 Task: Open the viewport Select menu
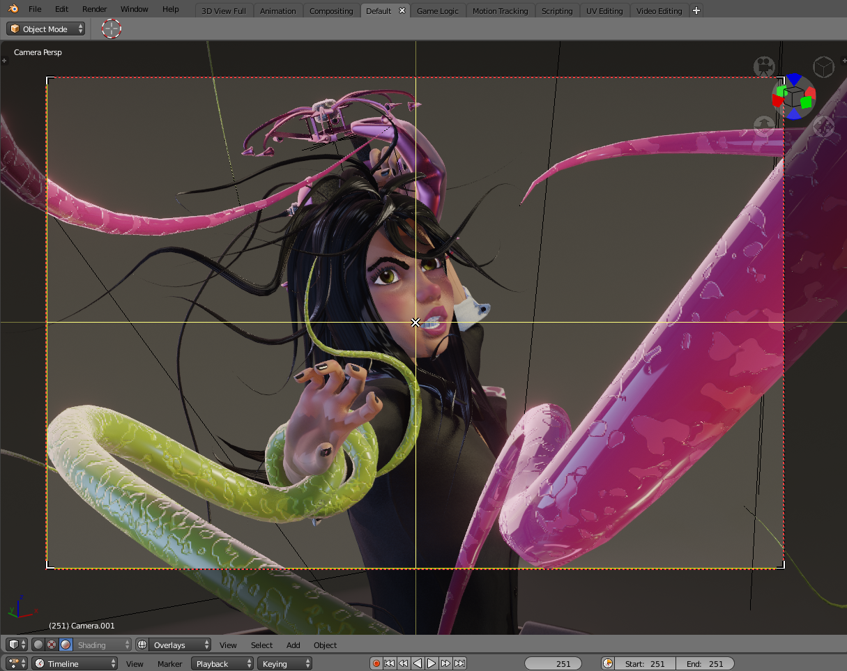pyautogui.click(x=261, y=645)
